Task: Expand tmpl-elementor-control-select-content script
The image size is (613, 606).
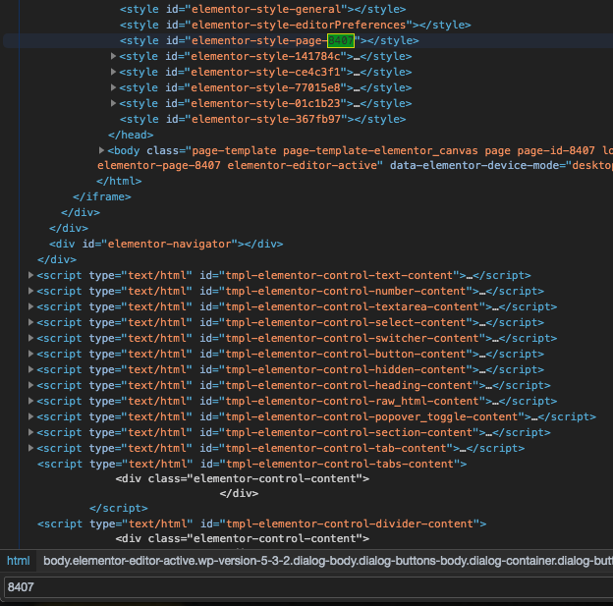Action: click(30, 322)
